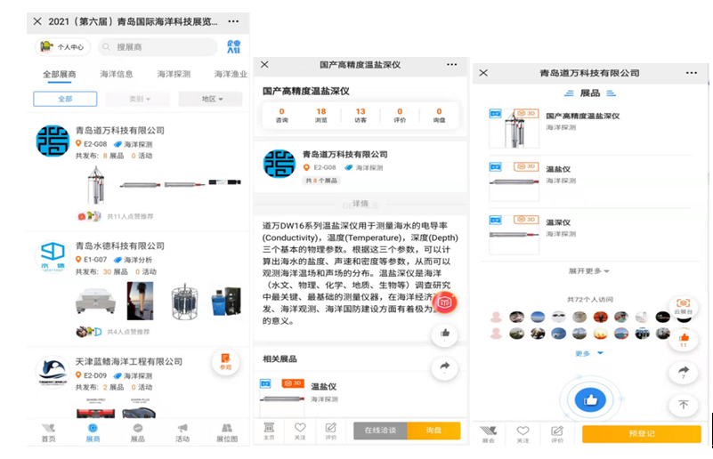Click the orange 预登记 button
713x459 pixels.
(x=641, y=433)
